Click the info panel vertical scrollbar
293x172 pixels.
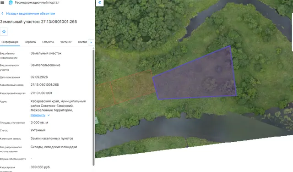(x=93, y=108)
